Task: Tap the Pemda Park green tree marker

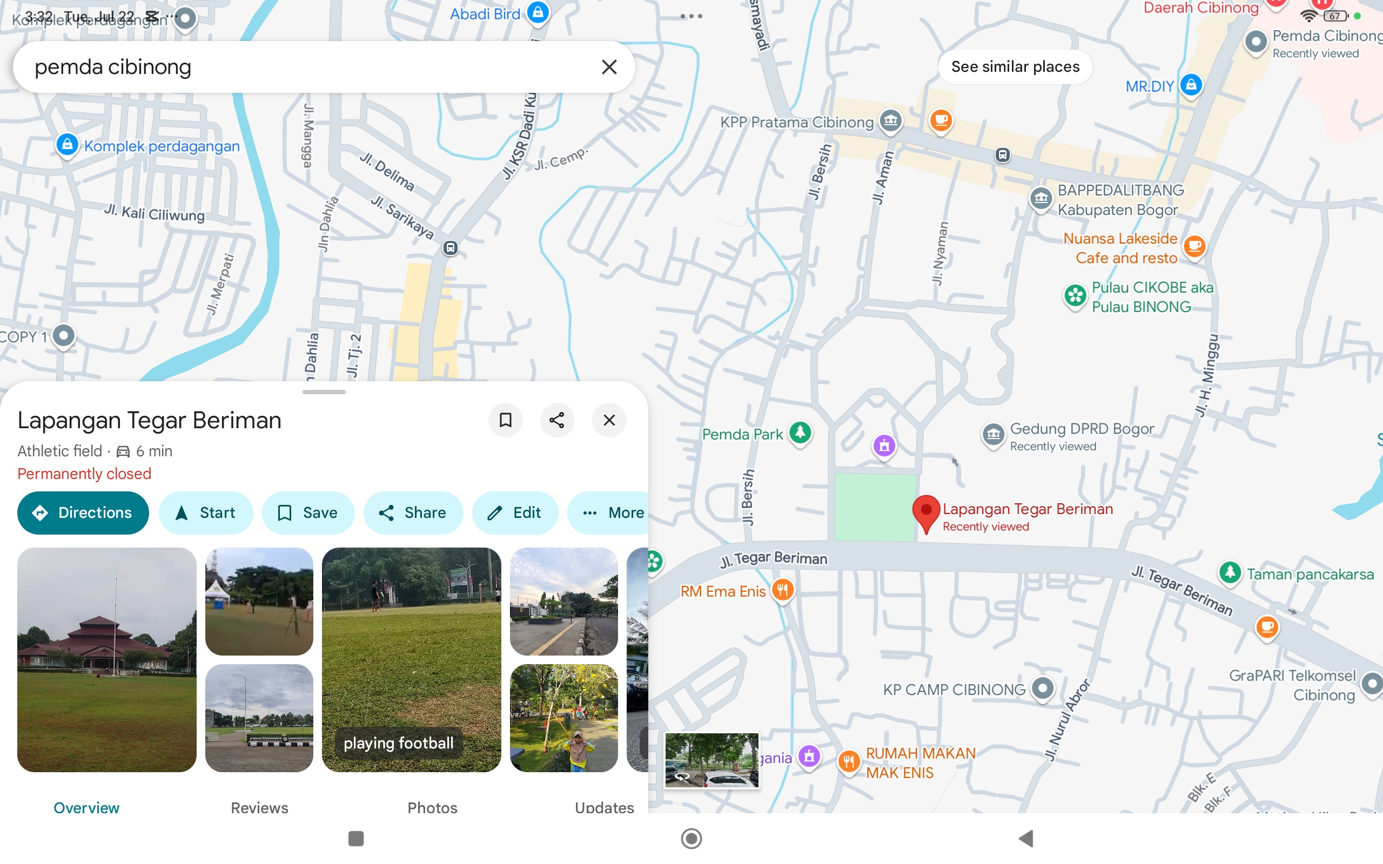Action: point(800,433)
